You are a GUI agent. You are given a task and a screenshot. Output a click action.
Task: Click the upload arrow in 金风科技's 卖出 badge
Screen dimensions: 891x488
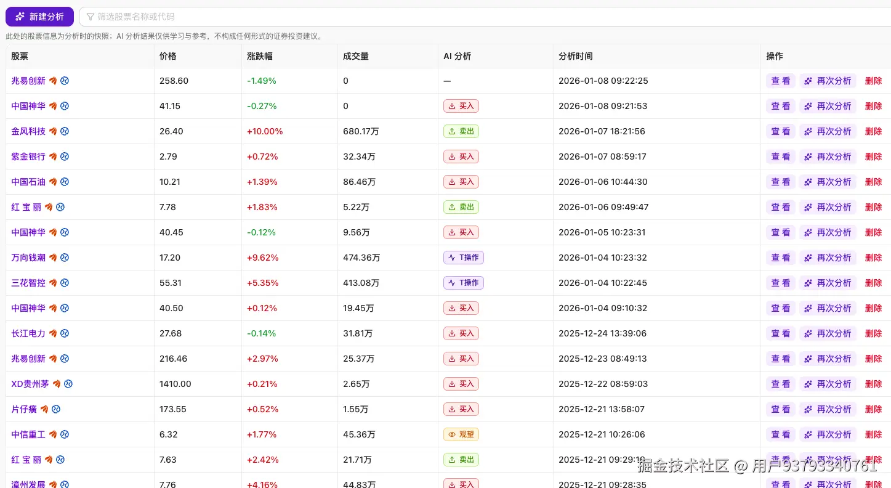point(451,131)
